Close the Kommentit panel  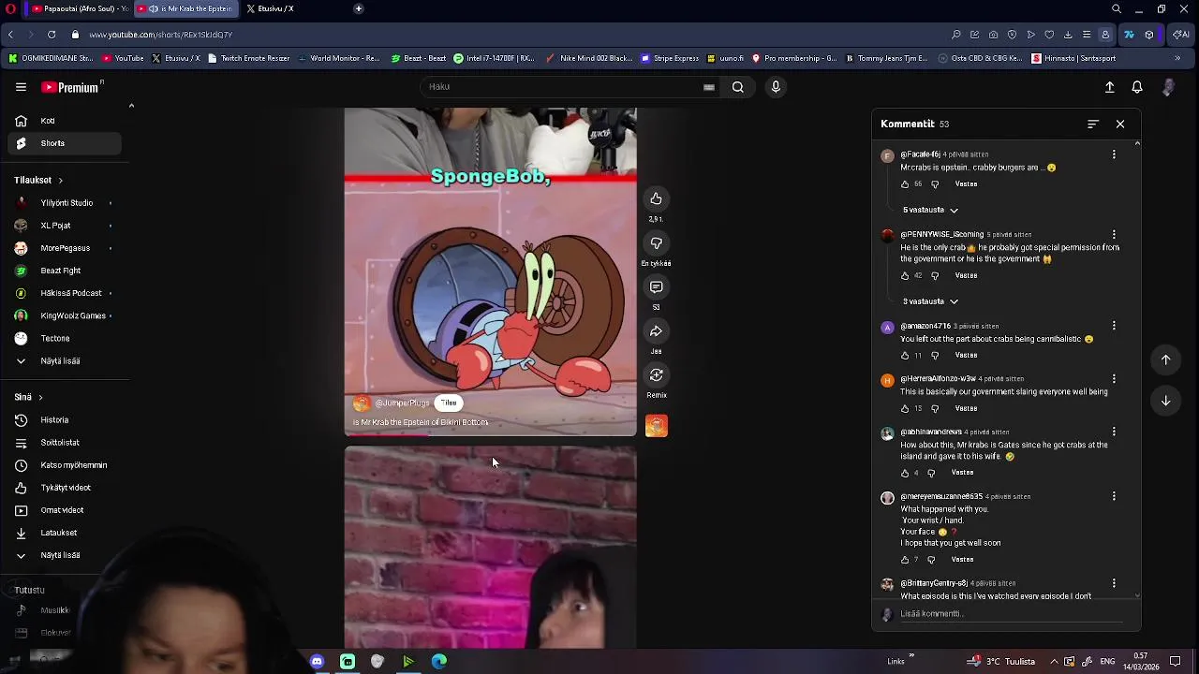tap(1120, 124)
